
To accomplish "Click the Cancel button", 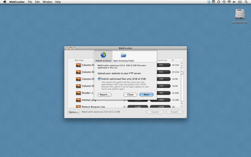I will [155, 112].
